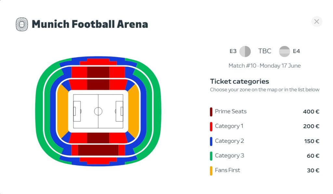333x194 pixels.
Task: Click the E3 team placeholder icon
Action: tap(245, 51)
